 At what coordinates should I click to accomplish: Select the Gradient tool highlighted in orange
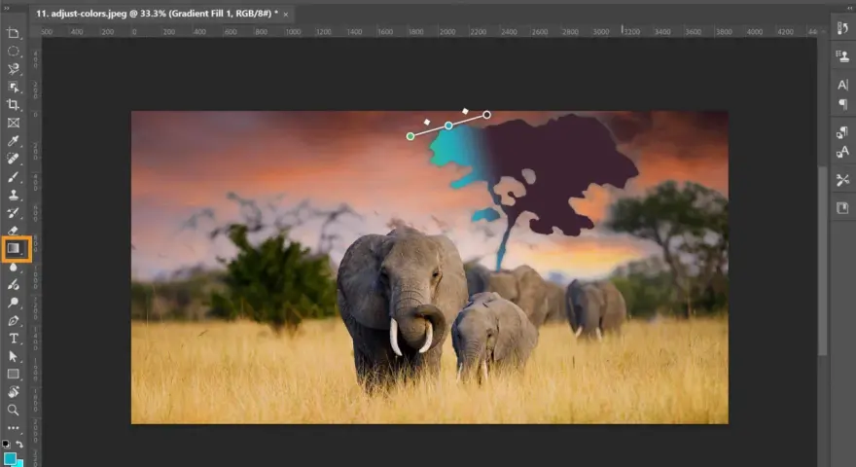14,248
